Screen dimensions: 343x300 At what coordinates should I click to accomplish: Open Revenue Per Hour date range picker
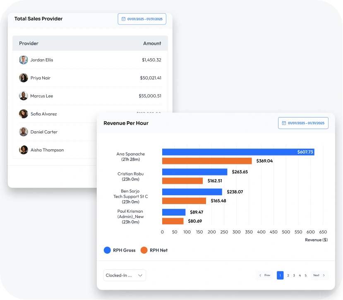(303, 123)
